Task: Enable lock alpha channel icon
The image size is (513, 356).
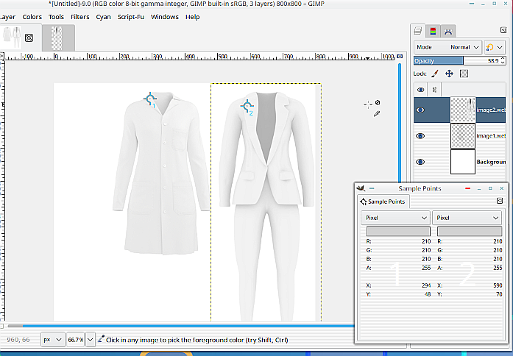Action: 464,74
